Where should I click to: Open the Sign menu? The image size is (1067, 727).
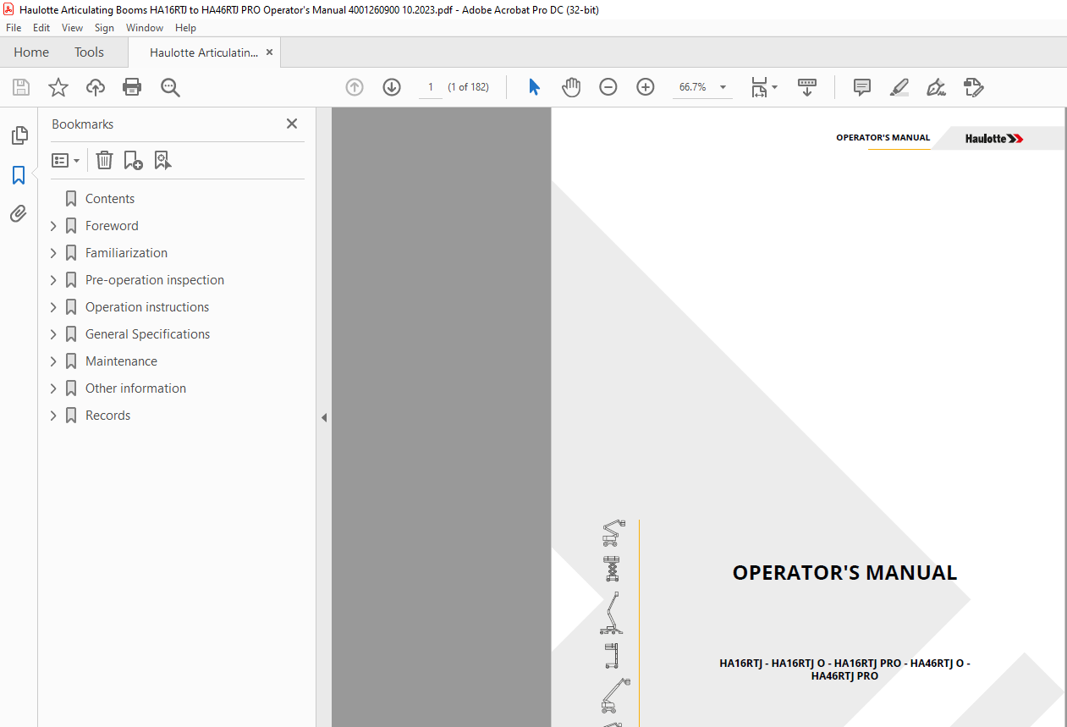104,28
